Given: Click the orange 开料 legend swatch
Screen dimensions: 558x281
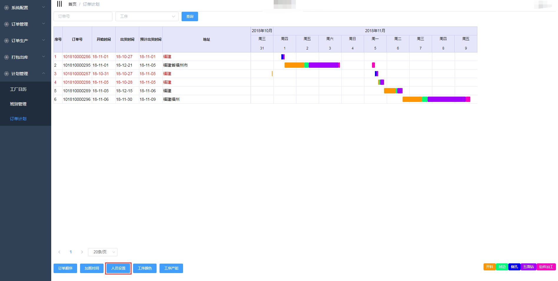Looking at the screenshot, I should click(x=489, y=267).
